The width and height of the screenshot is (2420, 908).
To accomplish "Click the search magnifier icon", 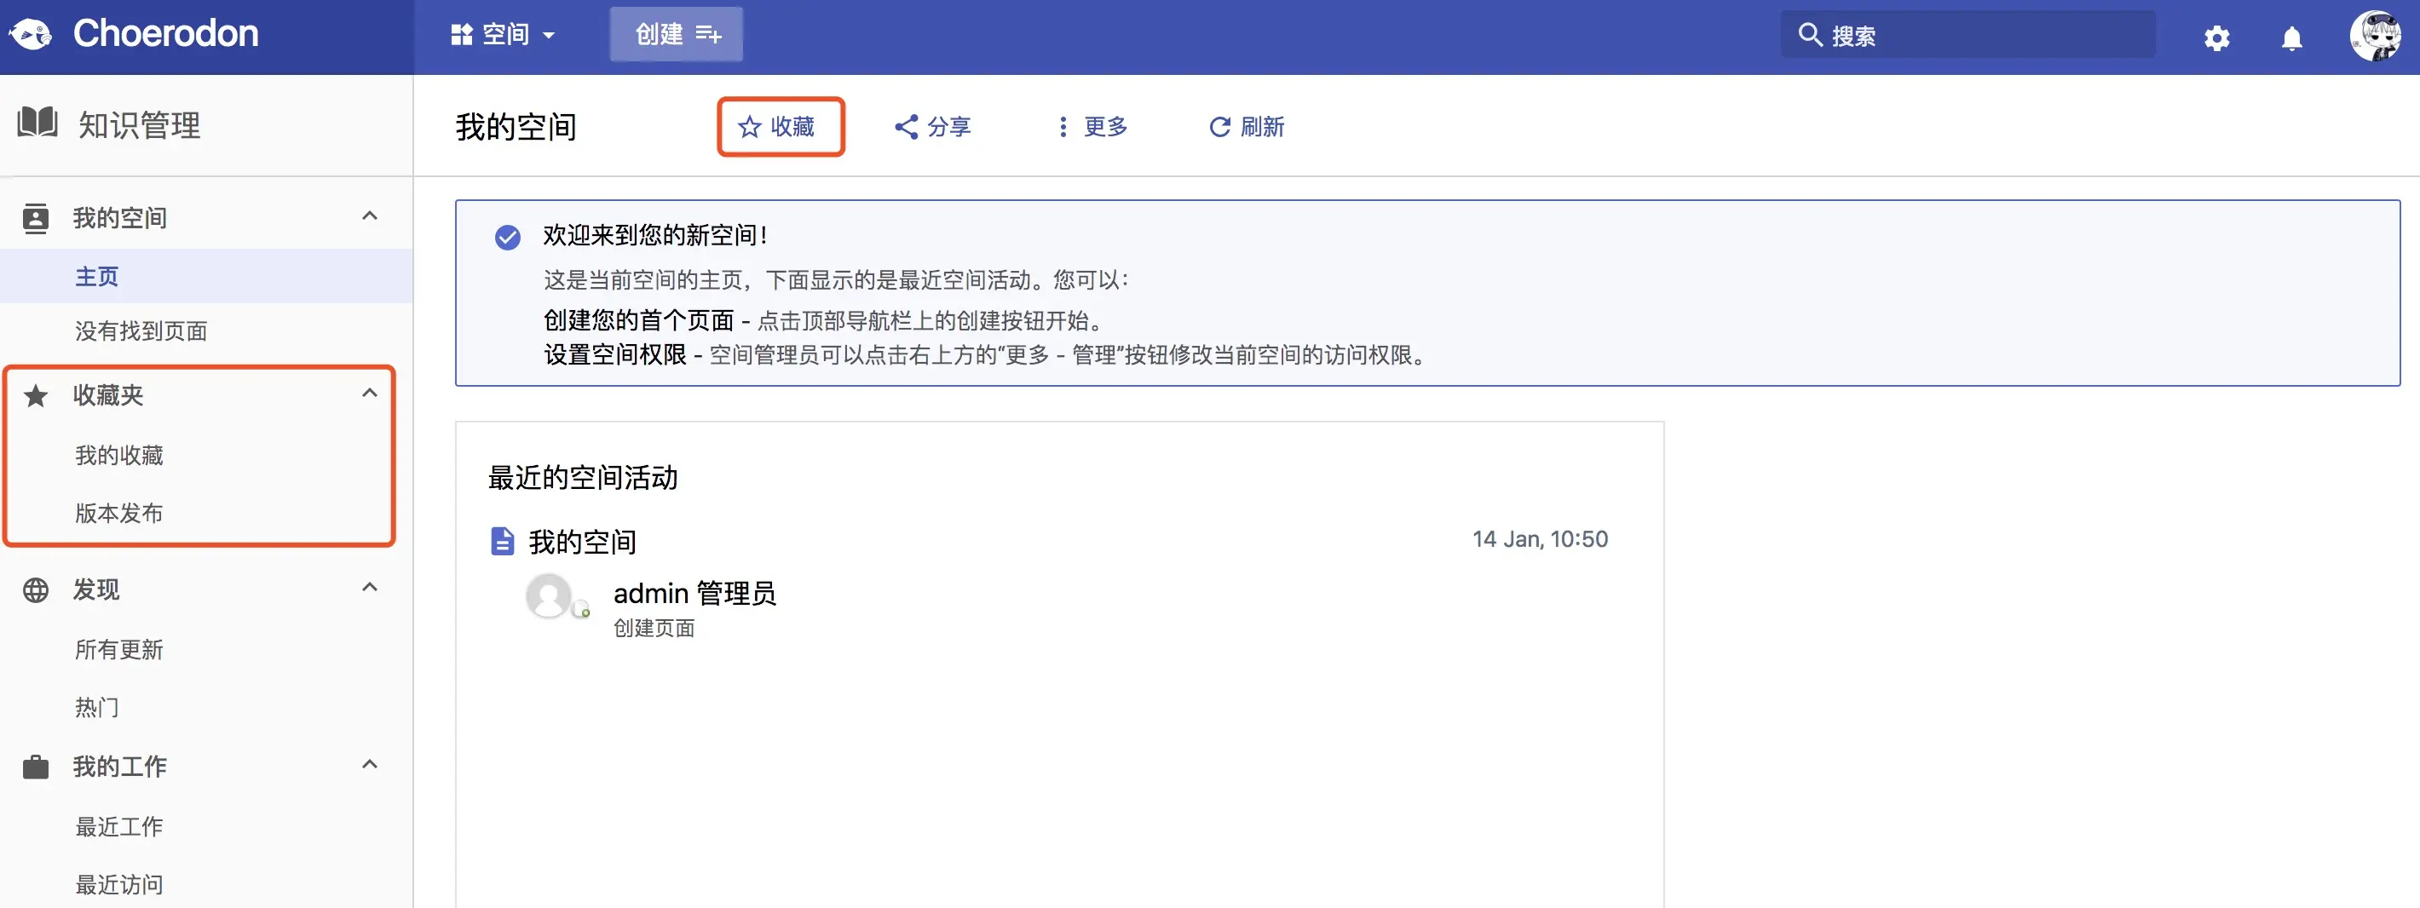I will tap(1809, 35).
